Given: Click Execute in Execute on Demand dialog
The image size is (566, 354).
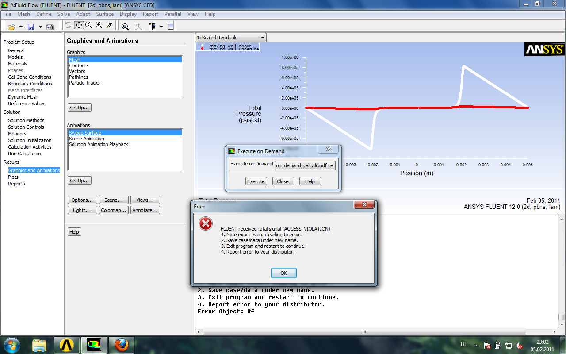Looking at the screenshot, I should click(256, 181).
